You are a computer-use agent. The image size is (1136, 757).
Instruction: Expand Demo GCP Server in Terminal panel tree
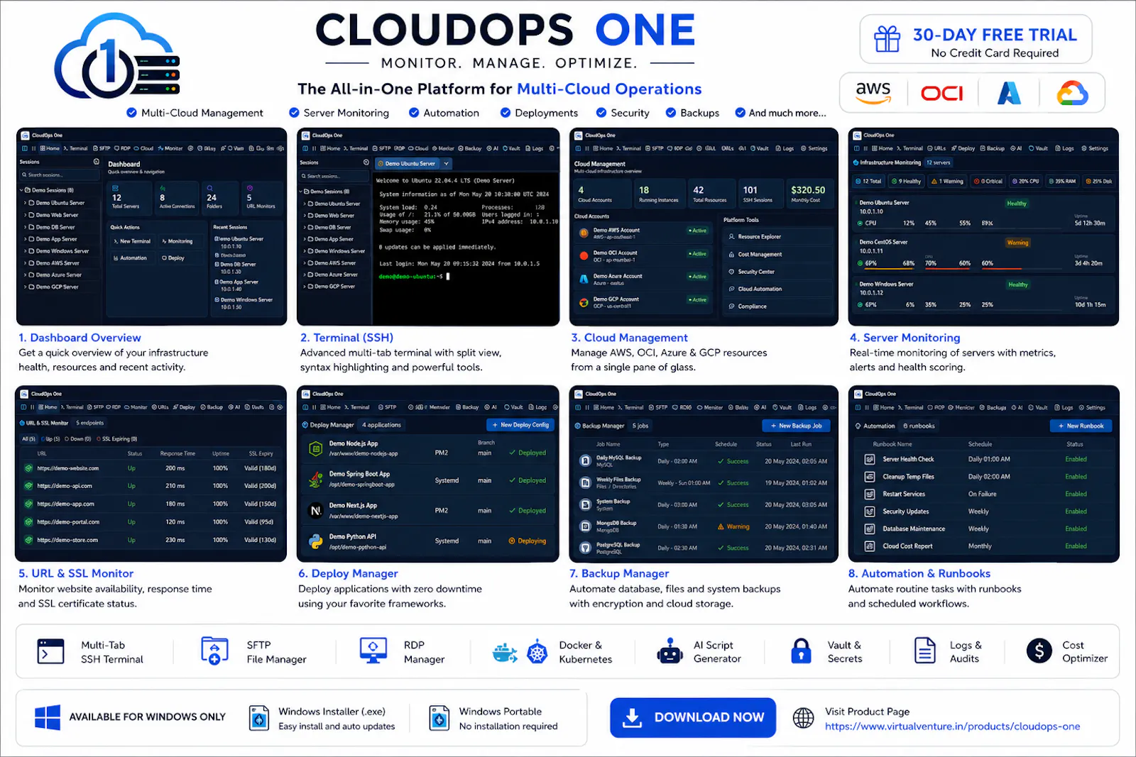point(305,287)
